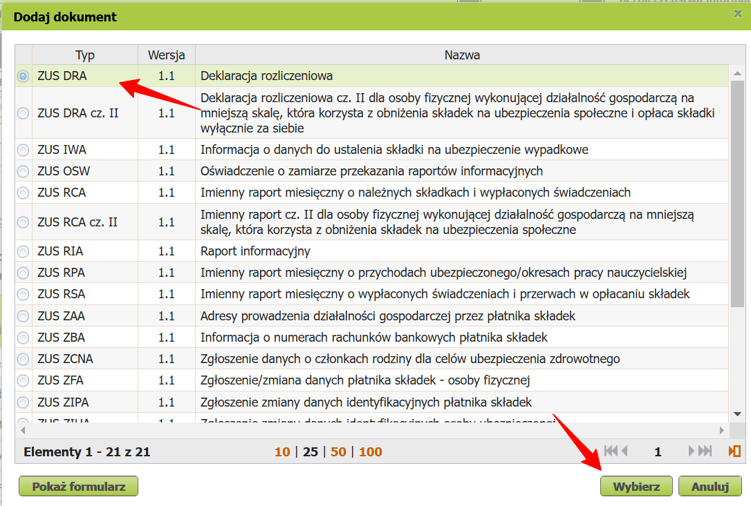
Task: Set page size to 50 elements
Action: (338, 452)
